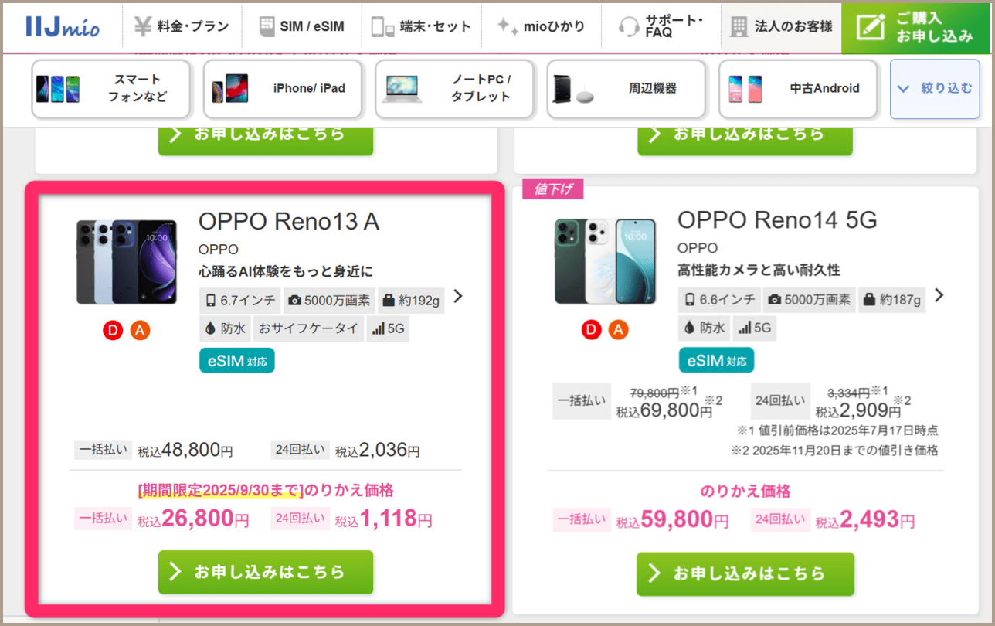Select the スマートフォンなど category tab

click(x=110, y=89)
